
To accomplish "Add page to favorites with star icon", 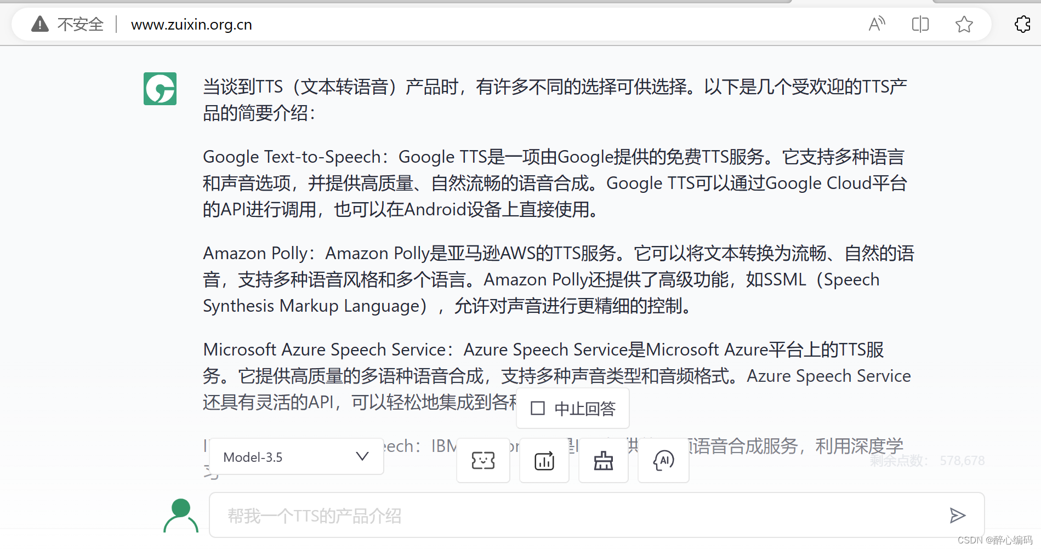I will pyautogui.click(x=964, y=24).
